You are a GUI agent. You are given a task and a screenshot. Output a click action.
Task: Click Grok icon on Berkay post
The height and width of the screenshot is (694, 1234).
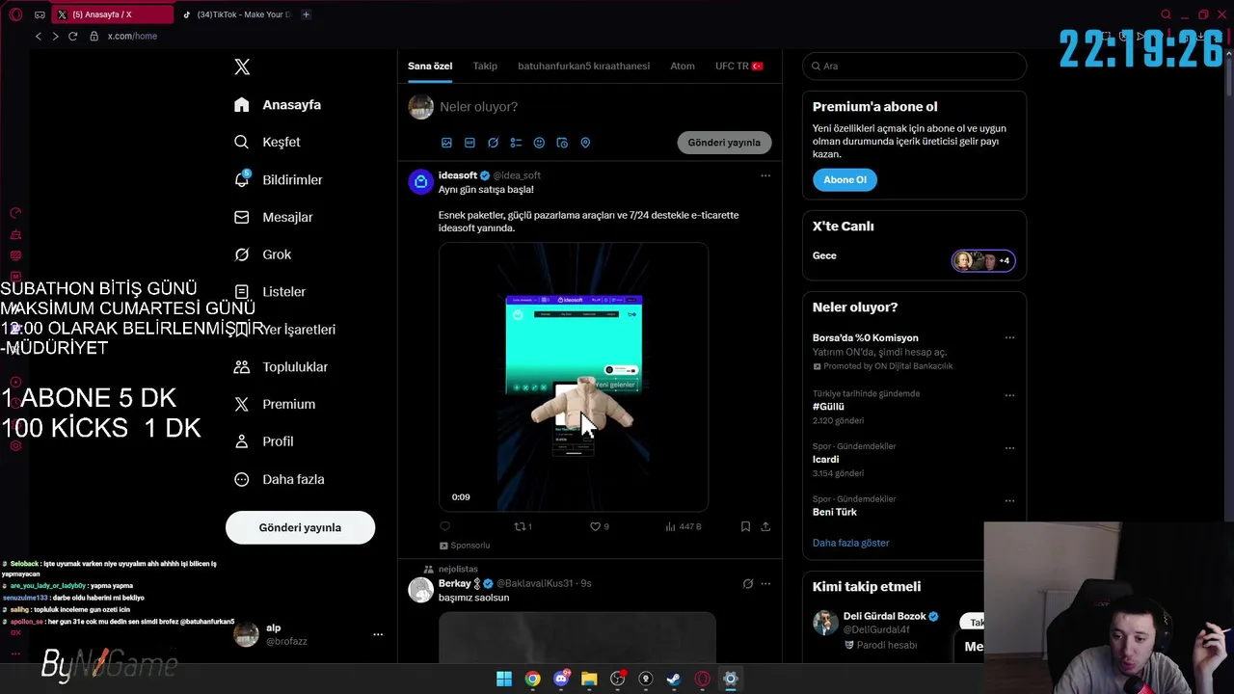point(747,583)
